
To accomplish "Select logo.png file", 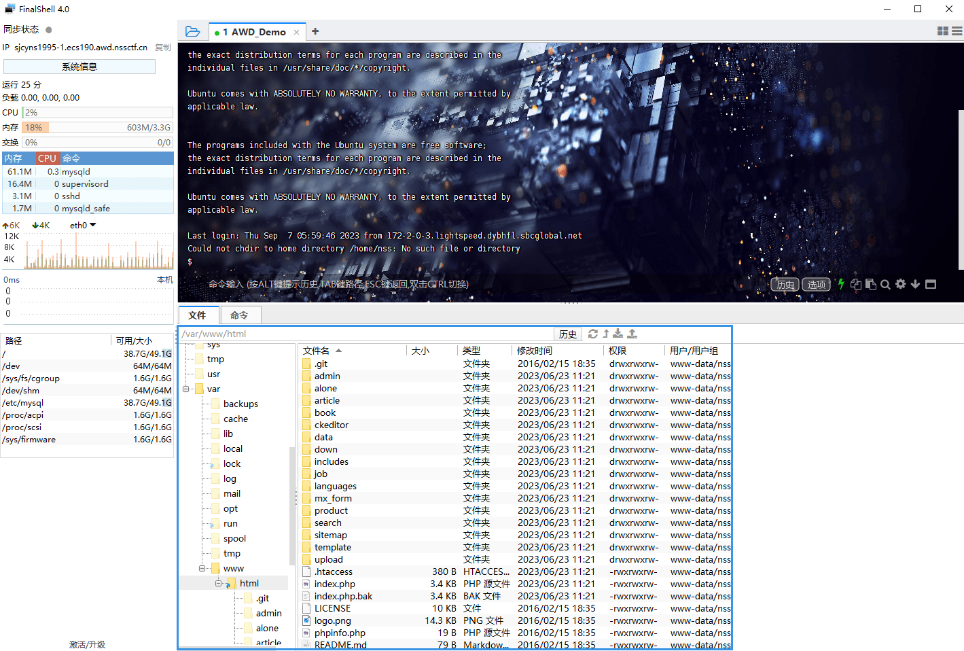I will tap(516, 621).
